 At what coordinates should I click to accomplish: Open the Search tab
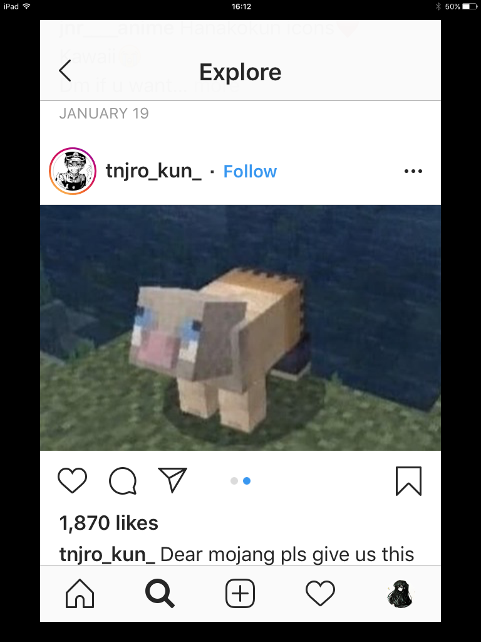(x=160, y=593)
